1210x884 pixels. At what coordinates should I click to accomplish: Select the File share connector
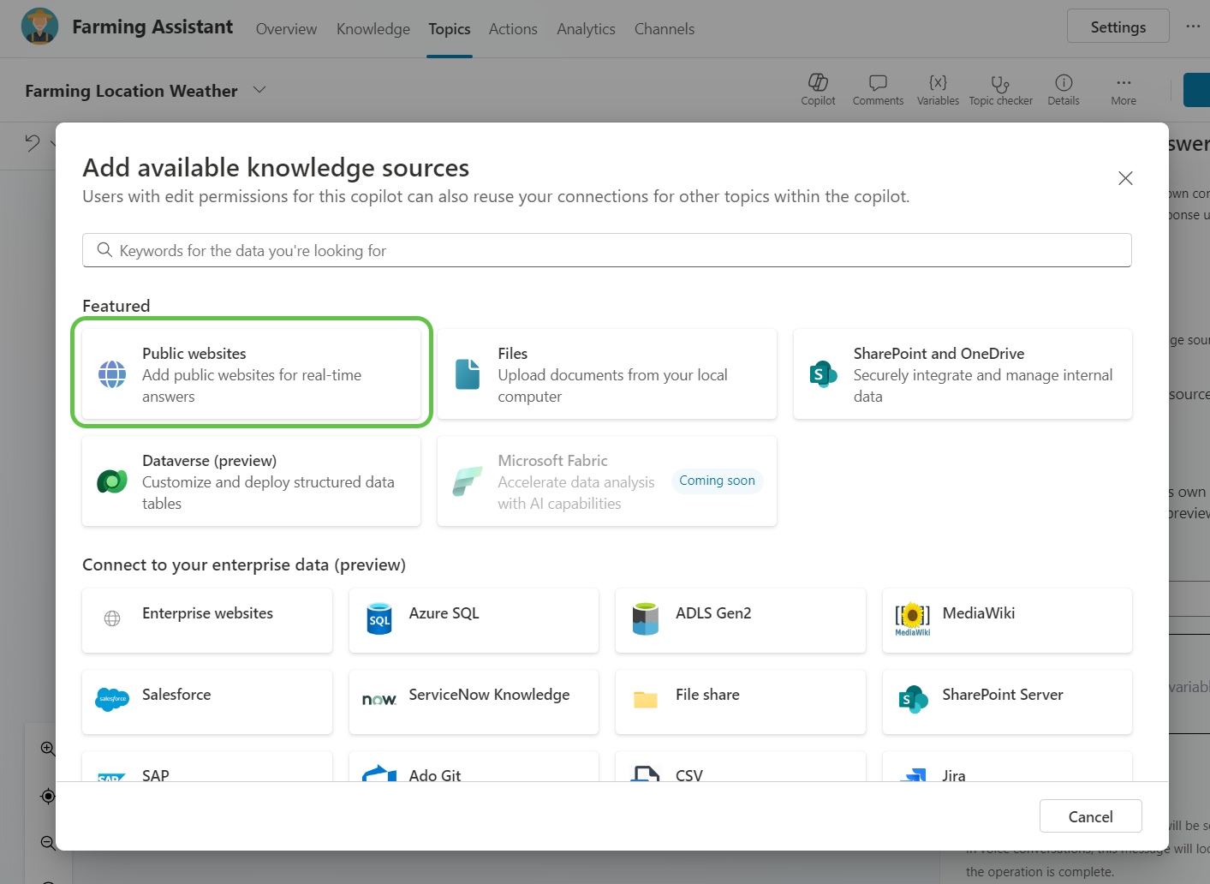pyautogui.click(x=740, y=702)
